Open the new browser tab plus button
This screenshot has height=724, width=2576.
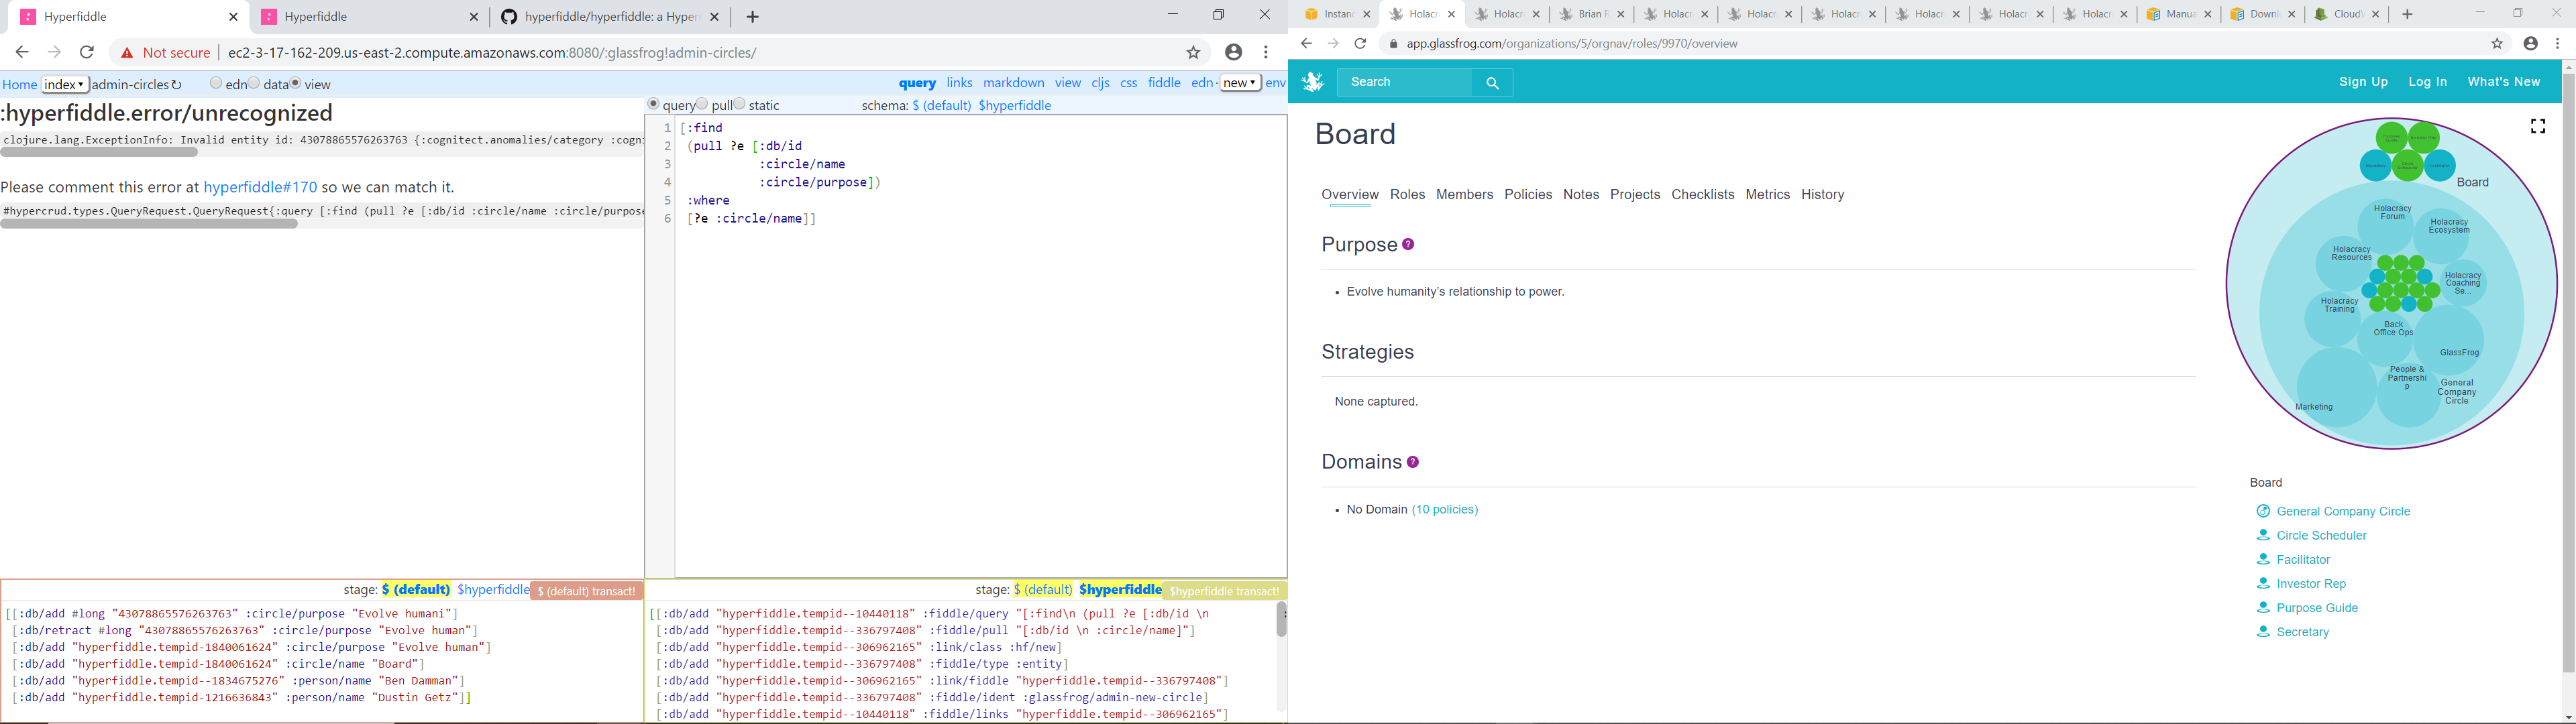coord(753,17)
